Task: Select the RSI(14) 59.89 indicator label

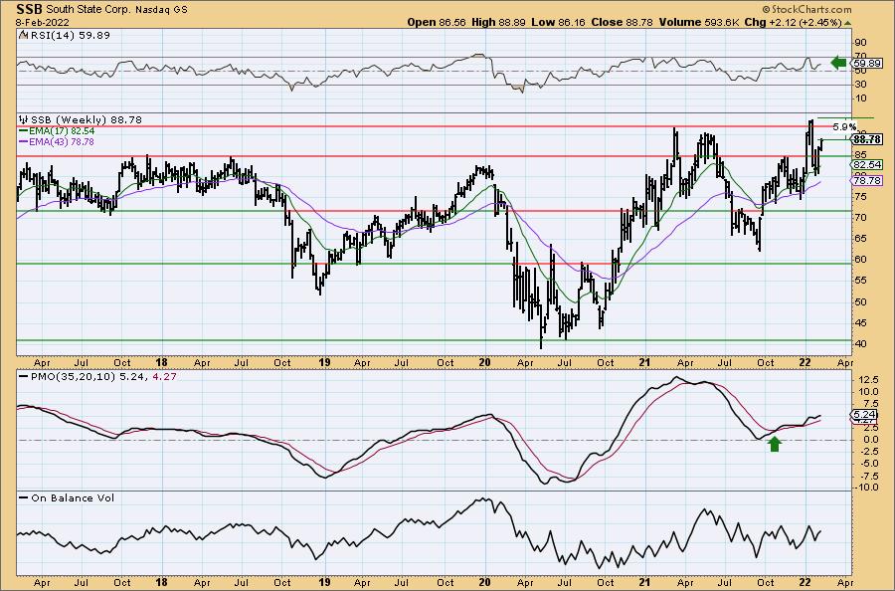Action: (69, 35)
